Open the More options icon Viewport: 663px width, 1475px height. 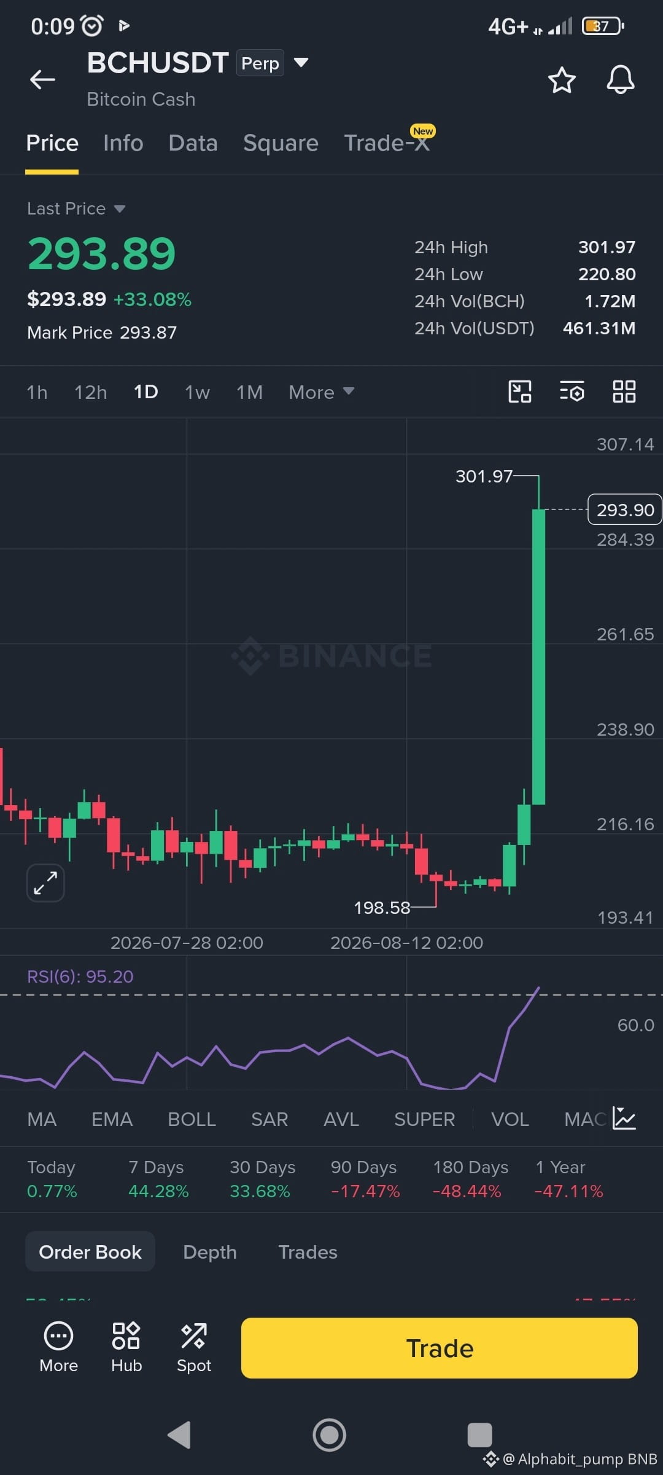[58, 1347]
